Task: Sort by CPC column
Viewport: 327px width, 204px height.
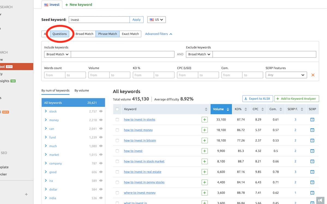Action: click(x=262, y=109)
